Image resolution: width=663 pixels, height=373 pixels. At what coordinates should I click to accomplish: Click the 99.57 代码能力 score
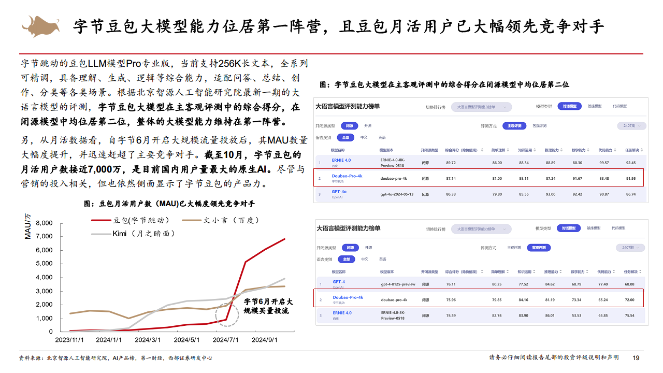point(604,163)
